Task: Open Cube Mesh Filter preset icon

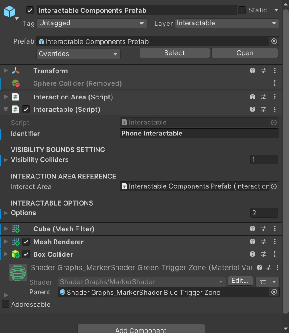Action: [x=264, y=229]
